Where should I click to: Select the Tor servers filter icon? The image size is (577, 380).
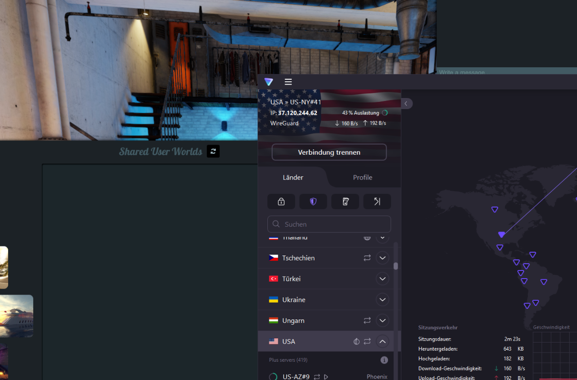click(345, 201)
